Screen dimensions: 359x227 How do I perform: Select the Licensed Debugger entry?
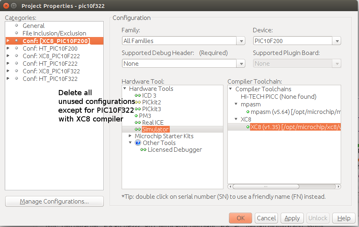[175, 150]
